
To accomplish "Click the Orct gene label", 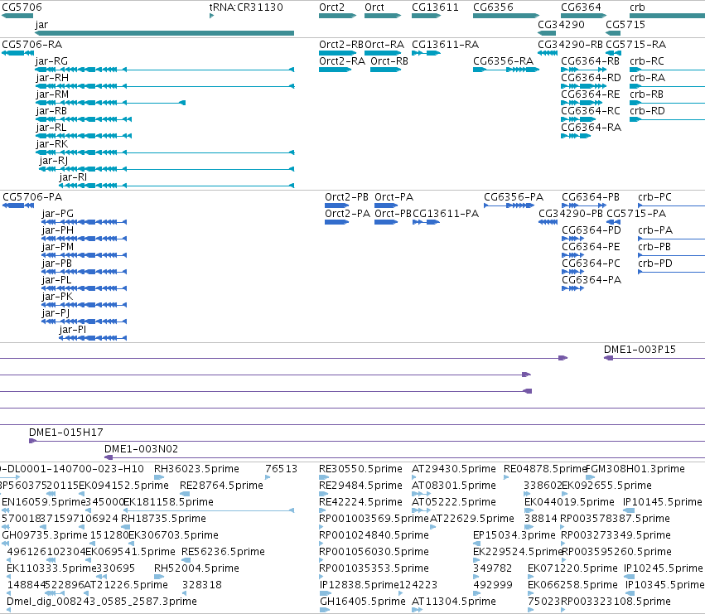I will [374, 7].
